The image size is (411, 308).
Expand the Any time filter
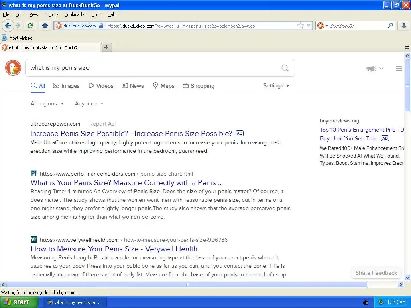89,103
